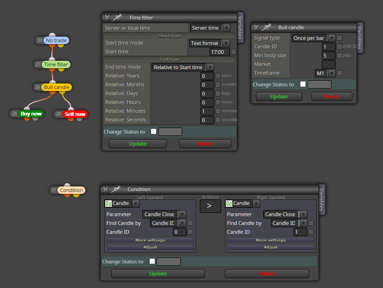The height and width of the screenshot is (288, 383).
Task: Enable Change Status in Bull candle
Action: coord(303,84)
